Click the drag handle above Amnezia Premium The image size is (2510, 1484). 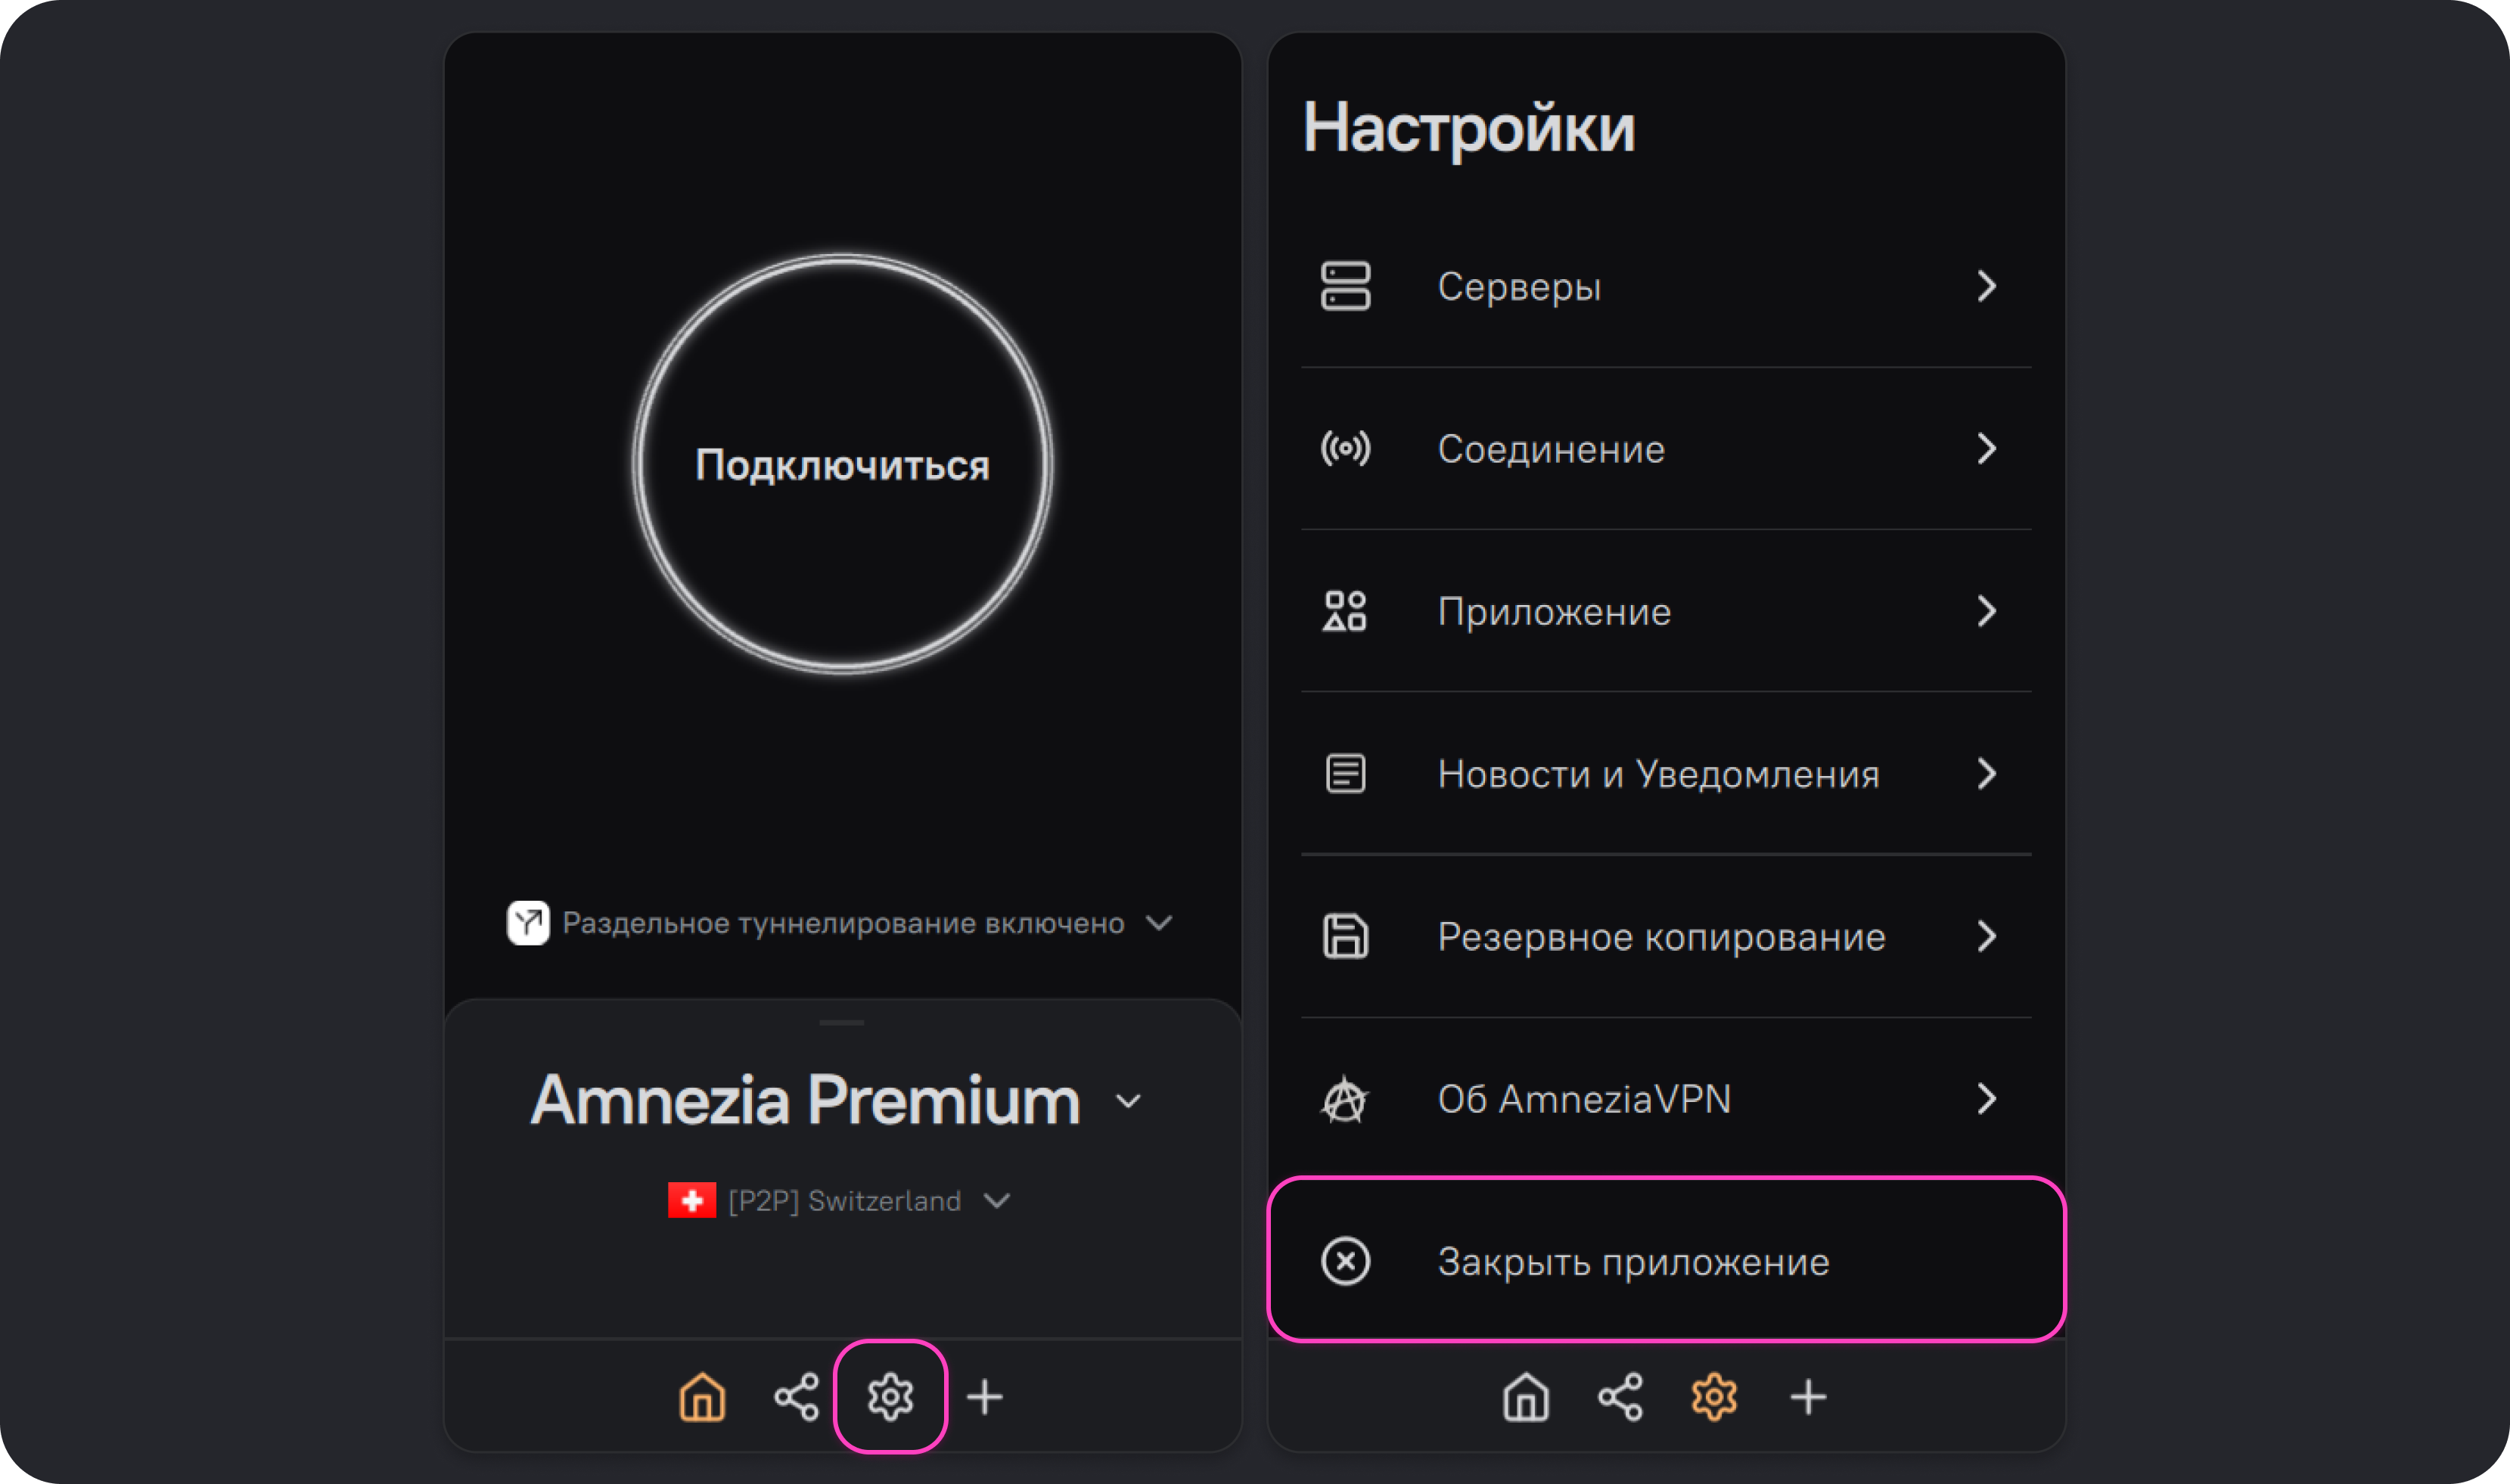tap(841, 1022)
